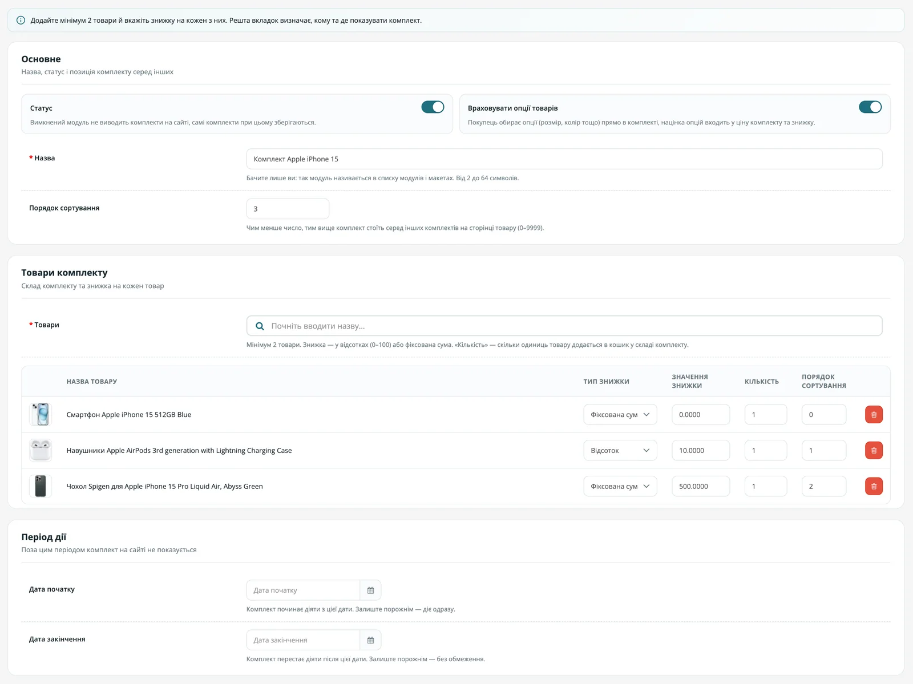Click the Spigen case product thumbnail
The width and height of the screenshot is (913, 684).
click(x=41, y=487)
